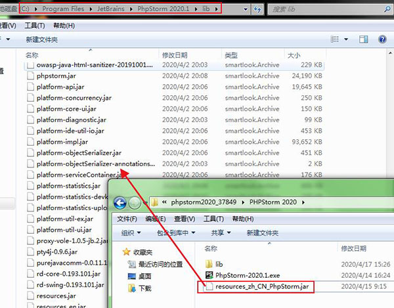This screenshot has width=394, height=308.
Task: Toggle the preview pane icon
Action: click(363, 39)
